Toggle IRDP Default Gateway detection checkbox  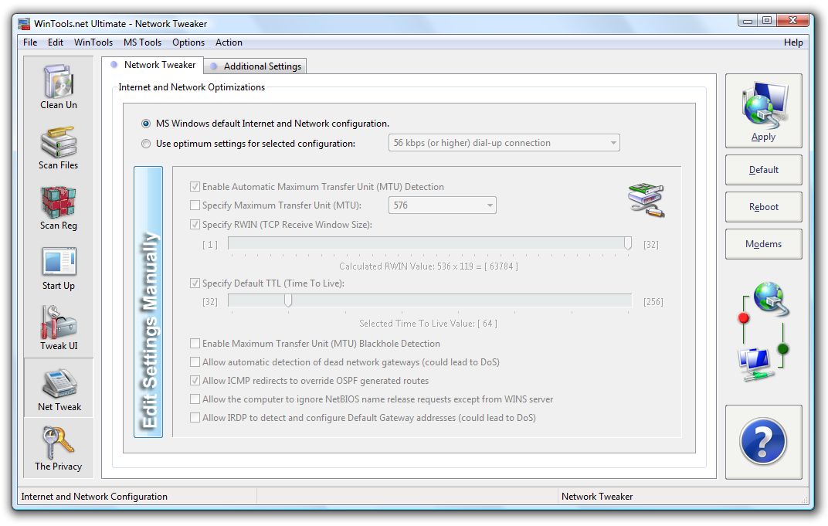[195, 417]
